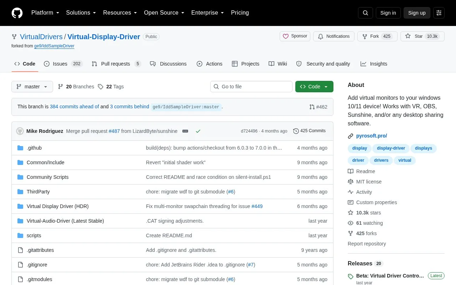This screenshot has width=456, height=285.
Task: Open ge9/IddSampleDriver forked-from link
Action: pos(54,46)
